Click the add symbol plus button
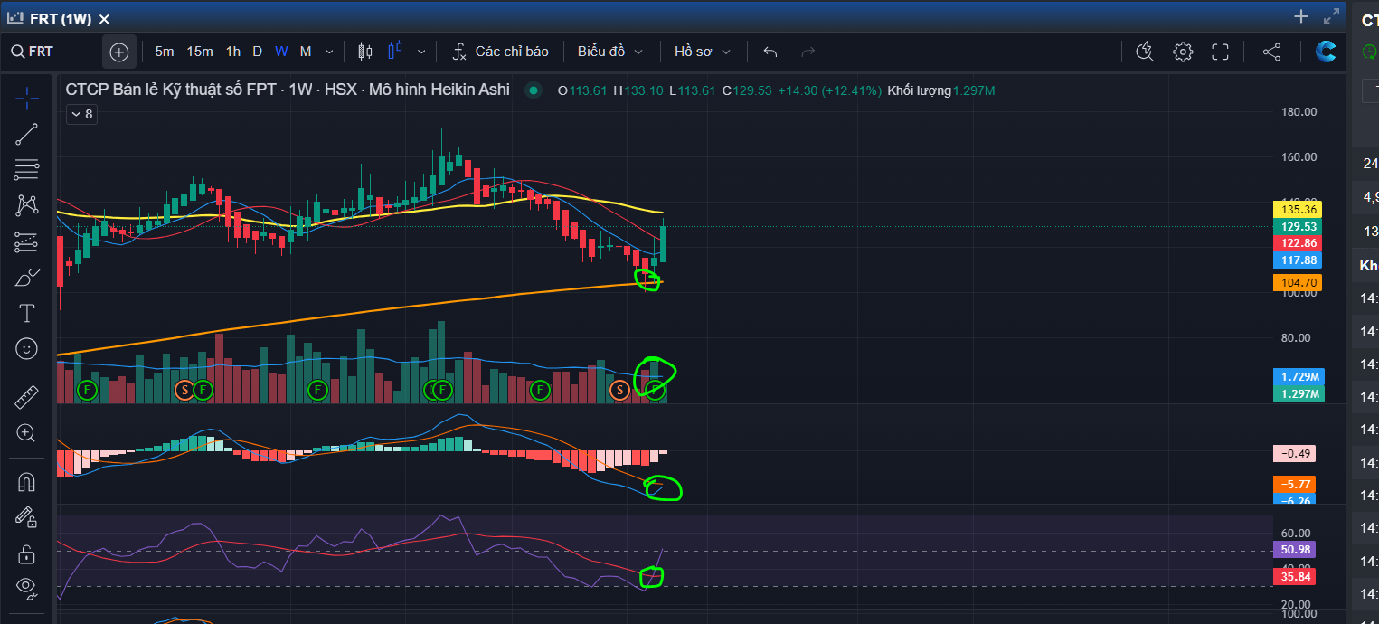Viewport: 1379px width, 624px height. pyautogui.click(x=119, y=52)
